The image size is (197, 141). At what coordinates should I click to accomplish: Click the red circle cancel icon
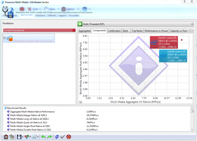69,137
